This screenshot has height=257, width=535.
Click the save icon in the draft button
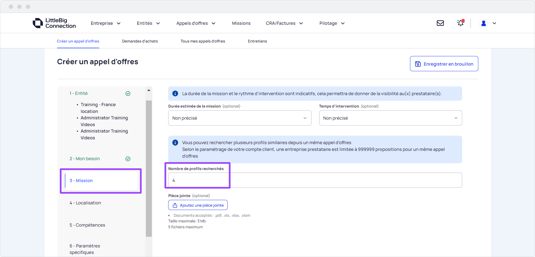click(418, 64)
